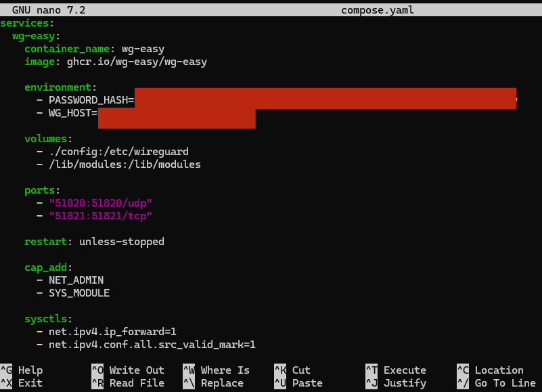Place cursor on the "services:" line
The image size is (542, 392).
coord(27,23)
